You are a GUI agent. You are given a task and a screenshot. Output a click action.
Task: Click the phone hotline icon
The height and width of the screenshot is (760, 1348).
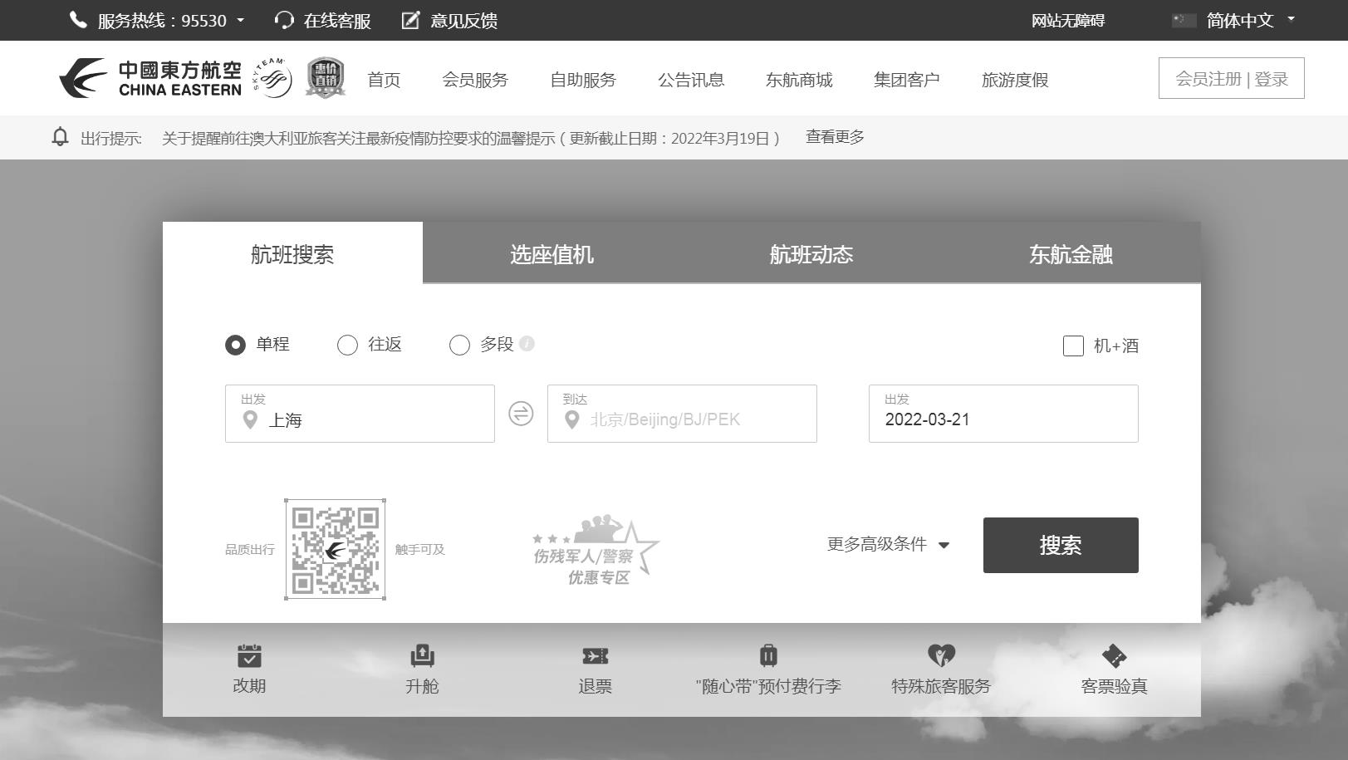coord(78,20)
